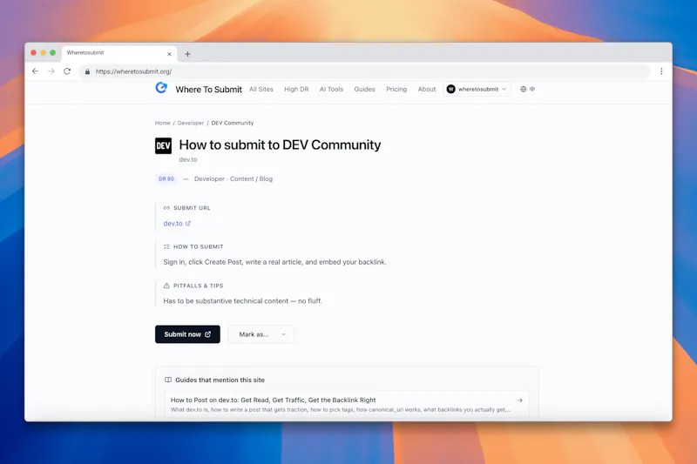697x464 pixels.
Task: Close the Wheretosubmit tab
Action: [169, 54]
